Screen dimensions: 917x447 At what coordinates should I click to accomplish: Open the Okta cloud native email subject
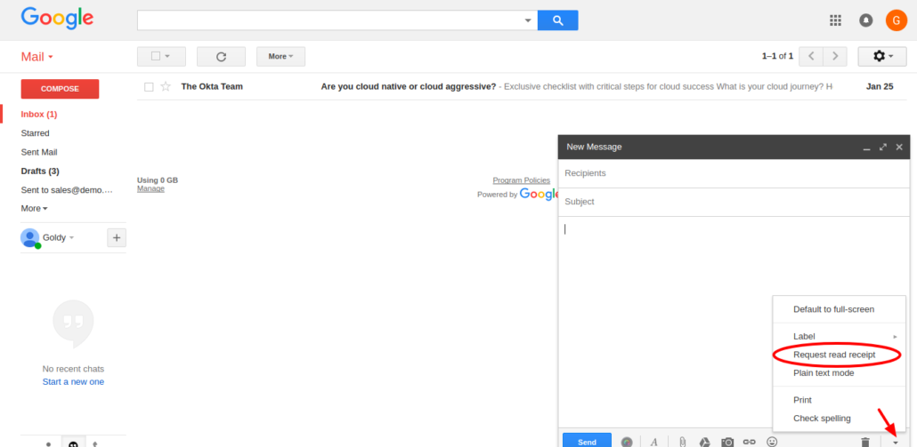(x=409, y=86)
